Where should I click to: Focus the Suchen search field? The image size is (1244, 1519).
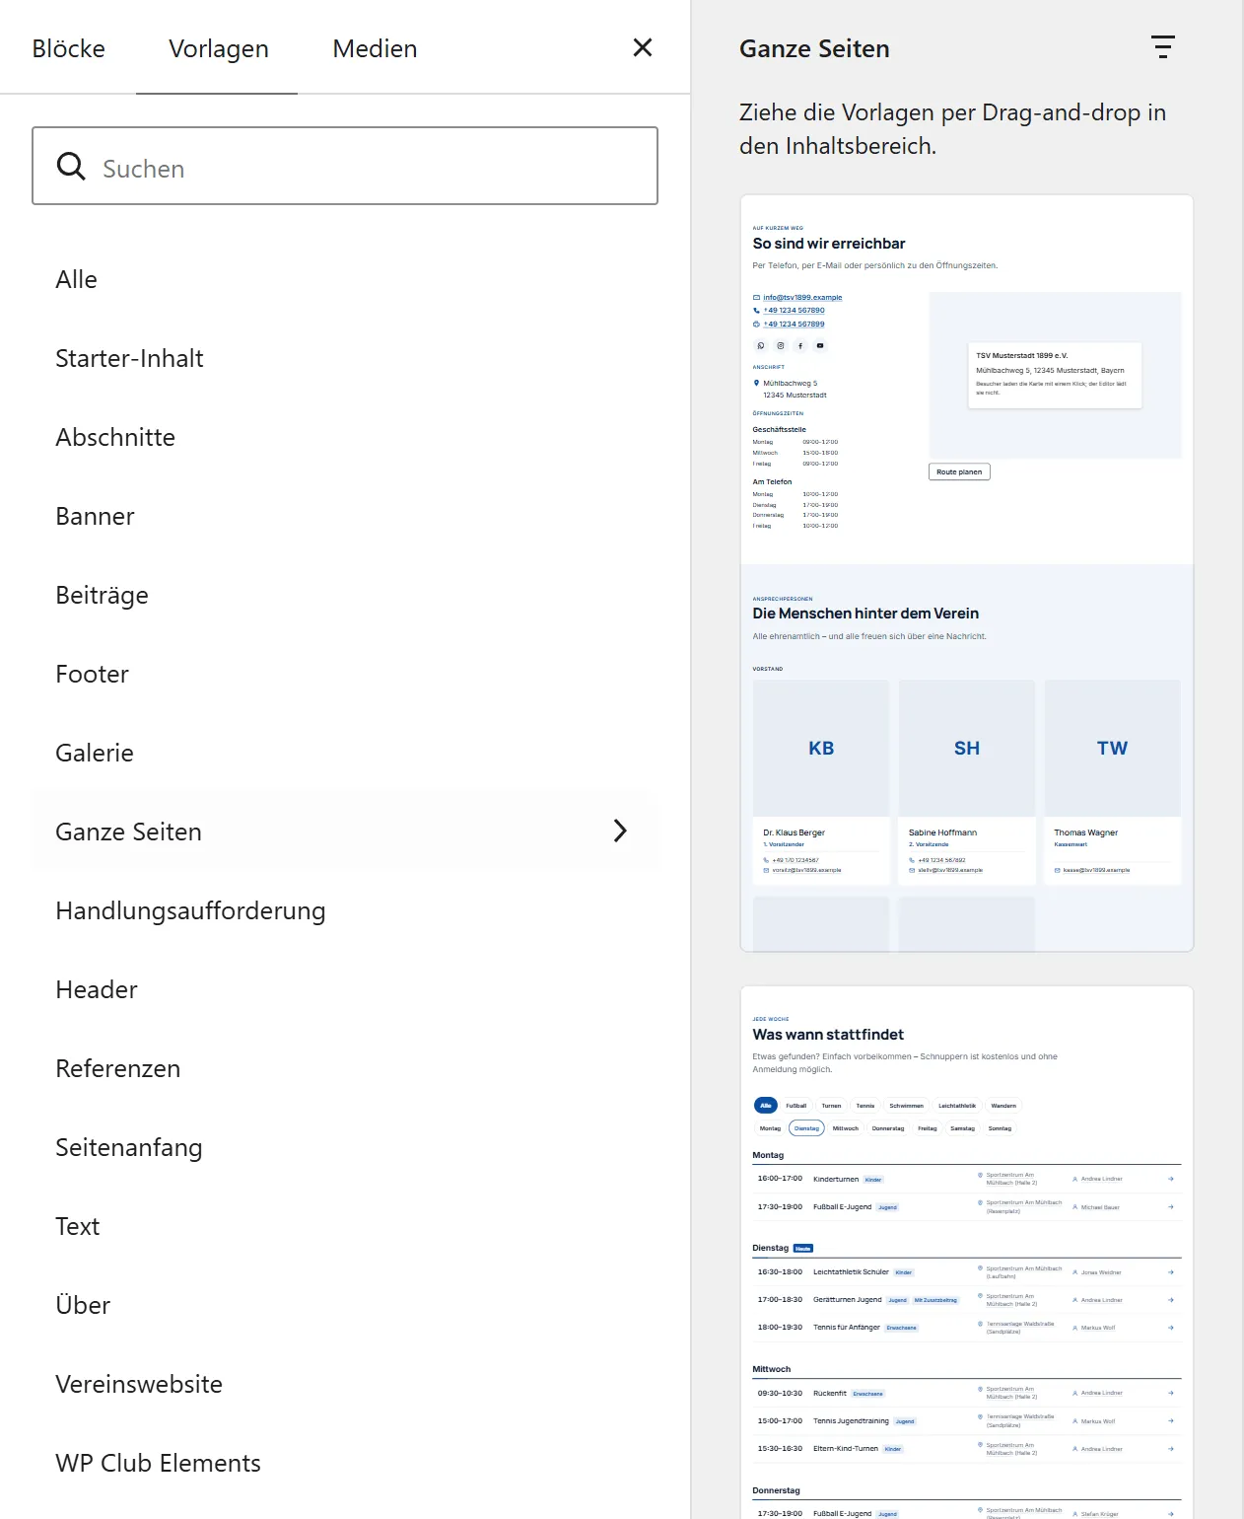[x=345, y=166]
